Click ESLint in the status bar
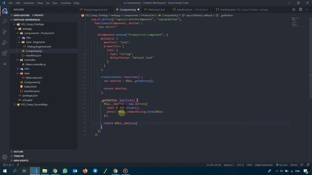Image resolution: width=312 pixels, height=175 pixels. click(293, 165)
